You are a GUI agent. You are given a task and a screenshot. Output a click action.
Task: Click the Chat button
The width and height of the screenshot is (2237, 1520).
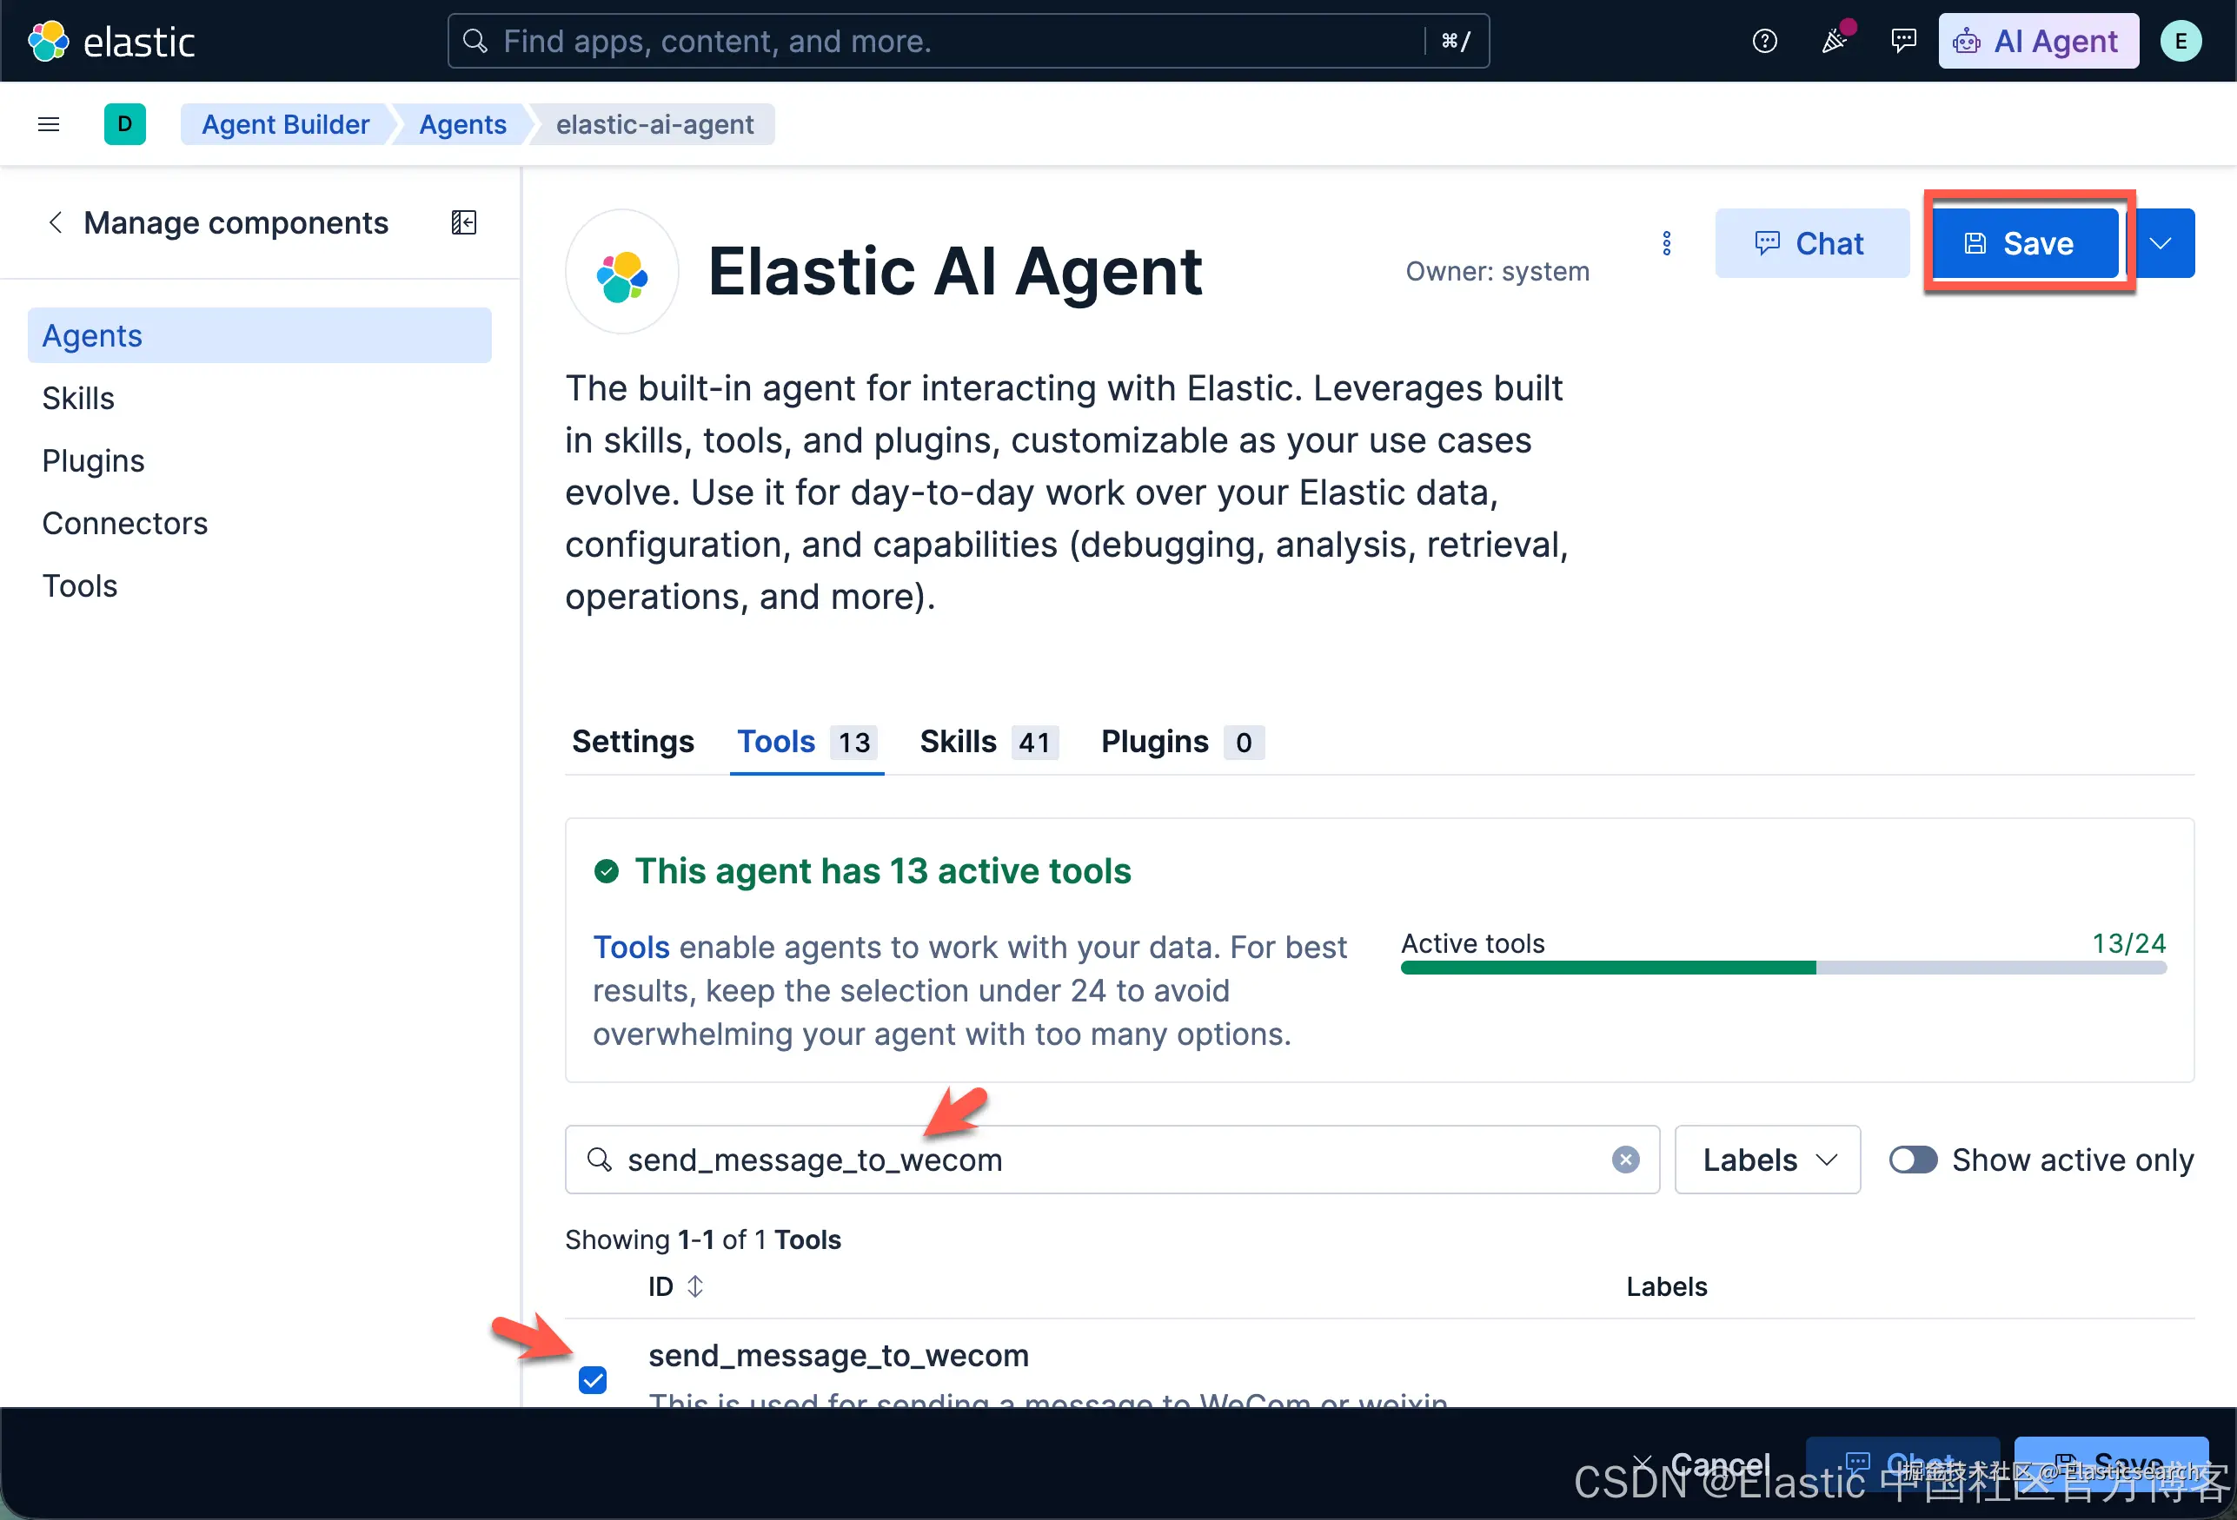pyautogui.click(x=1811, y=243)
